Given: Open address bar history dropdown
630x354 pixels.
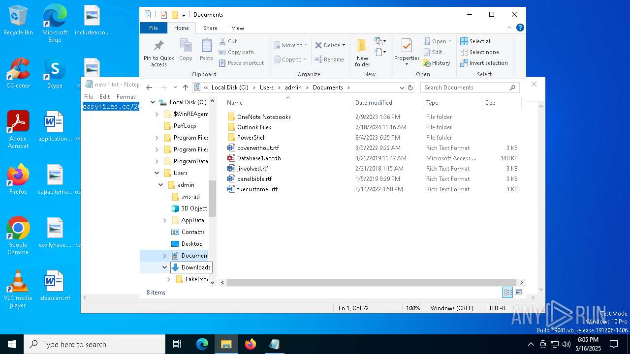Looking at the screenshot, I should point(402,88).
